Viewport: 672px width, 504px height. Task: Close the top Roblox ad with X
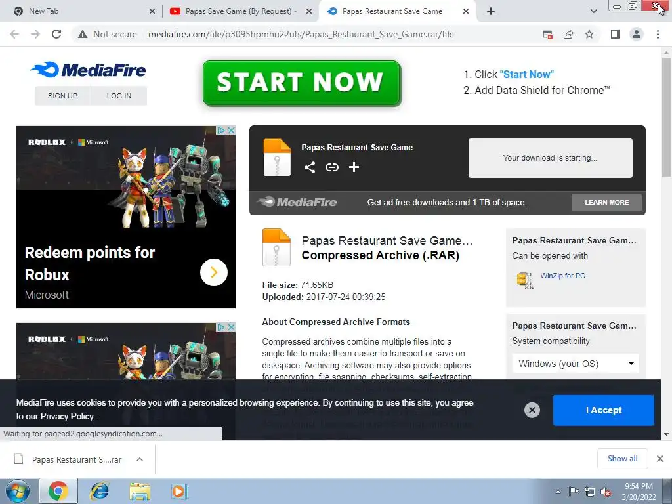point(231,130)
